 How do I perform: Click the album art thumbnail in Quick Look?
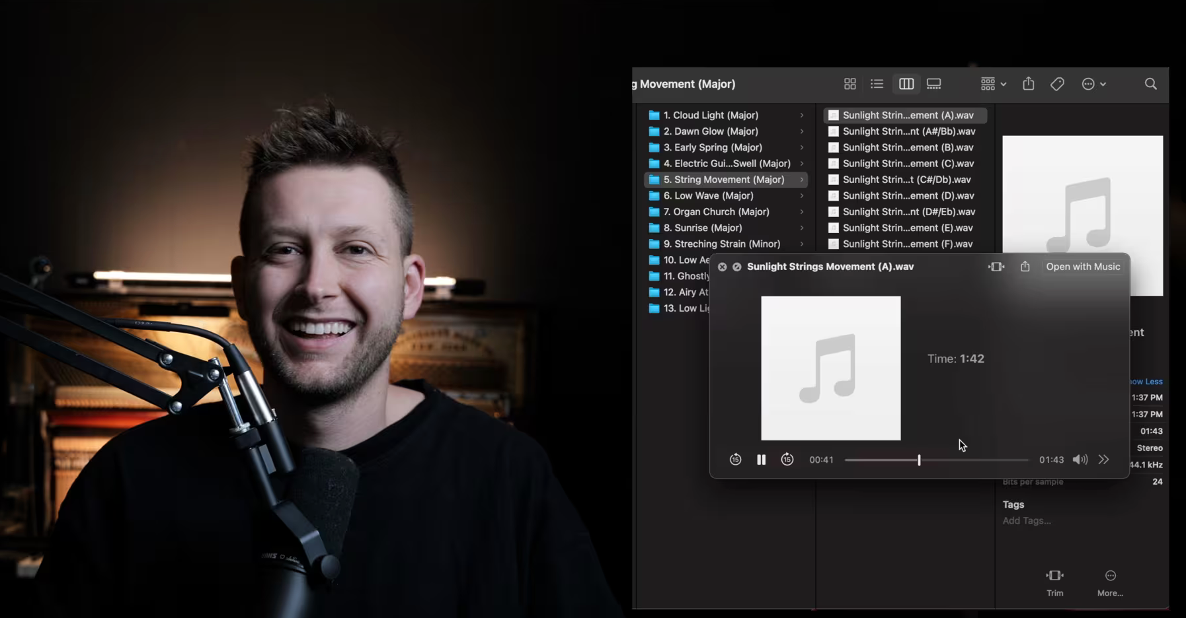[x=830, y=368]
